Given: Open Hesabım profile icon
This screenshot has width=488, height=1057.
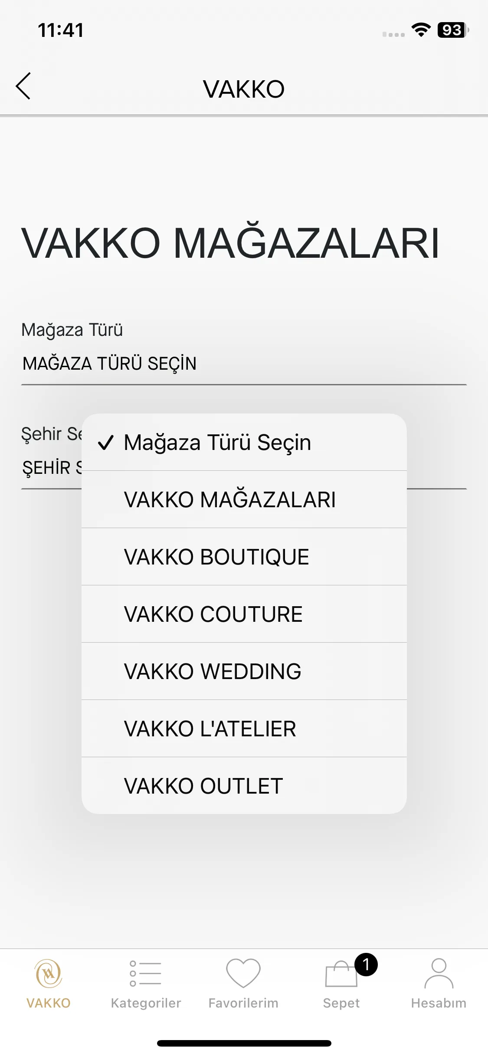Looking at the screenshot, I should [439, 973].
